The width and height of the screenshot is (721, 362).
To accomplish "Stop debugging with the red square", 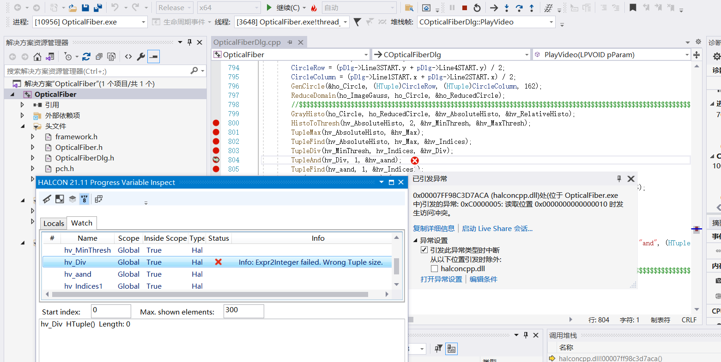I will point(465,8).
